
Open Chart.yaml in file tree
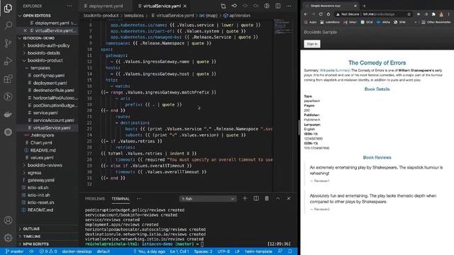pos(41,143)
